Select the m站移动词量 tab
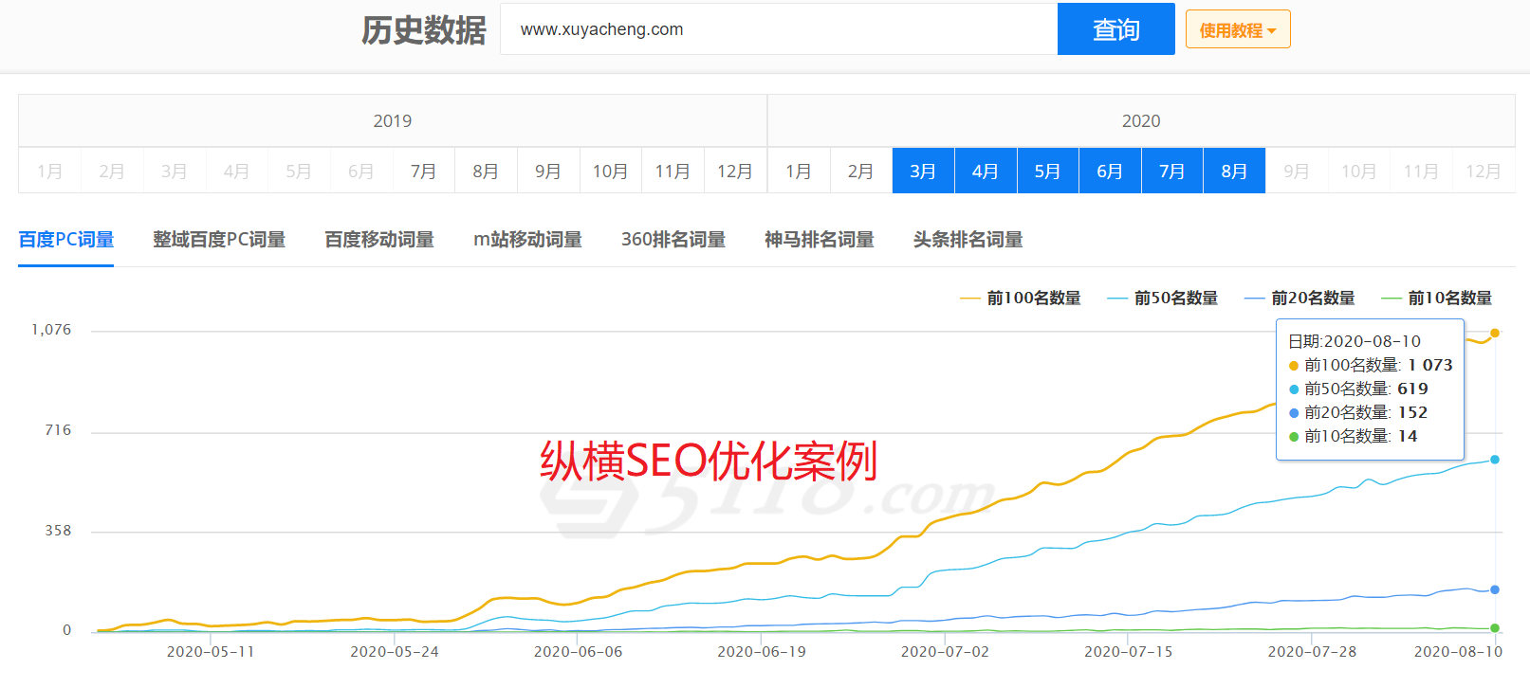This screenshot has height=688, width=1530. pyautogui.click(x=527, y=240)
